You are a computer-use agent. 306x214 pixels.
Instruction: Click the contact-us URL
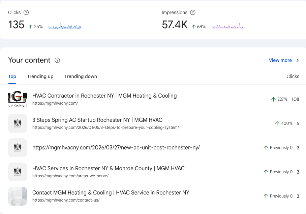coord(66,200)
